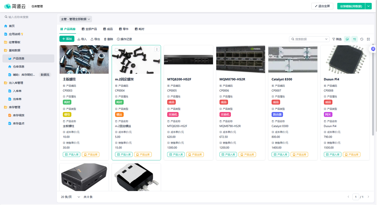Open the 主板螺柱 product image
The height and width of the screenshot is (205, 377).
[84, 59]
